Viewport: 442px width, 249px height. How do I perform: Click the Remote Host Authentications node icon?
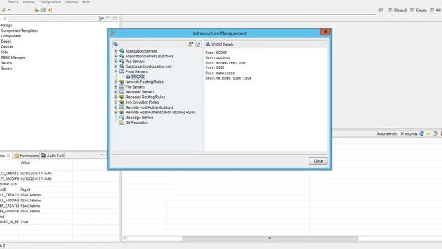tap(122, 107)
